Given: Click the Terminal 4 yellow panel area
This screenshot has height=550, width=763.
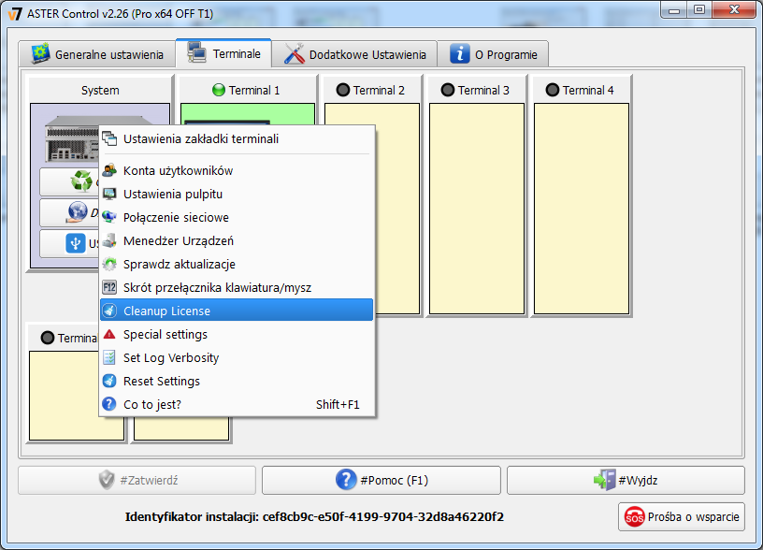Looking at the screenshot, I should 582,209.
